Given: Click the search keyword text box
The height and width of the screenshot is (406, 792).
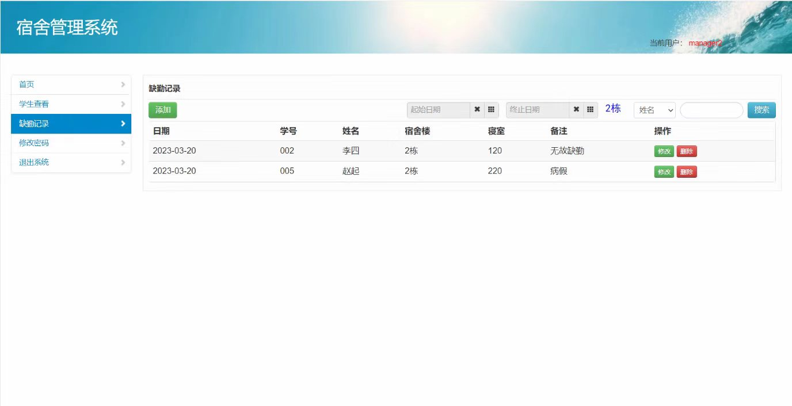Looking at the screenshot, I should [x=711, y=110].
